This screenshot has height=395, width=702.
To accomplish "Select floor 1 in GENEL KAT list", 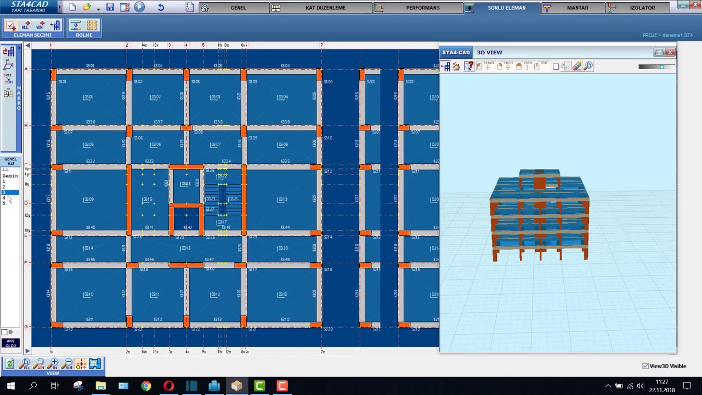I will coord(4,182).
